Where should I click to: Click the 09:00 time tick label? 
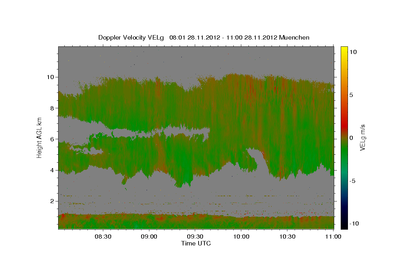[x=149, y=236]
